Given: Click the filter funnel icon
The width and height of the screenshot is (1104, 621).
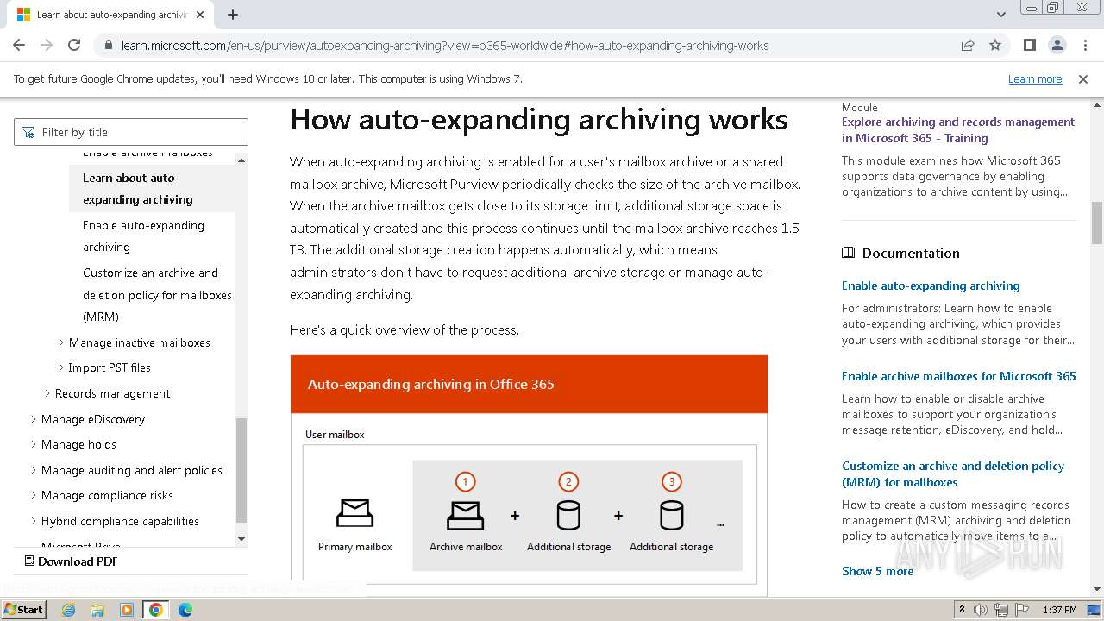Looking at the screenshot, I should coord(28,132).
